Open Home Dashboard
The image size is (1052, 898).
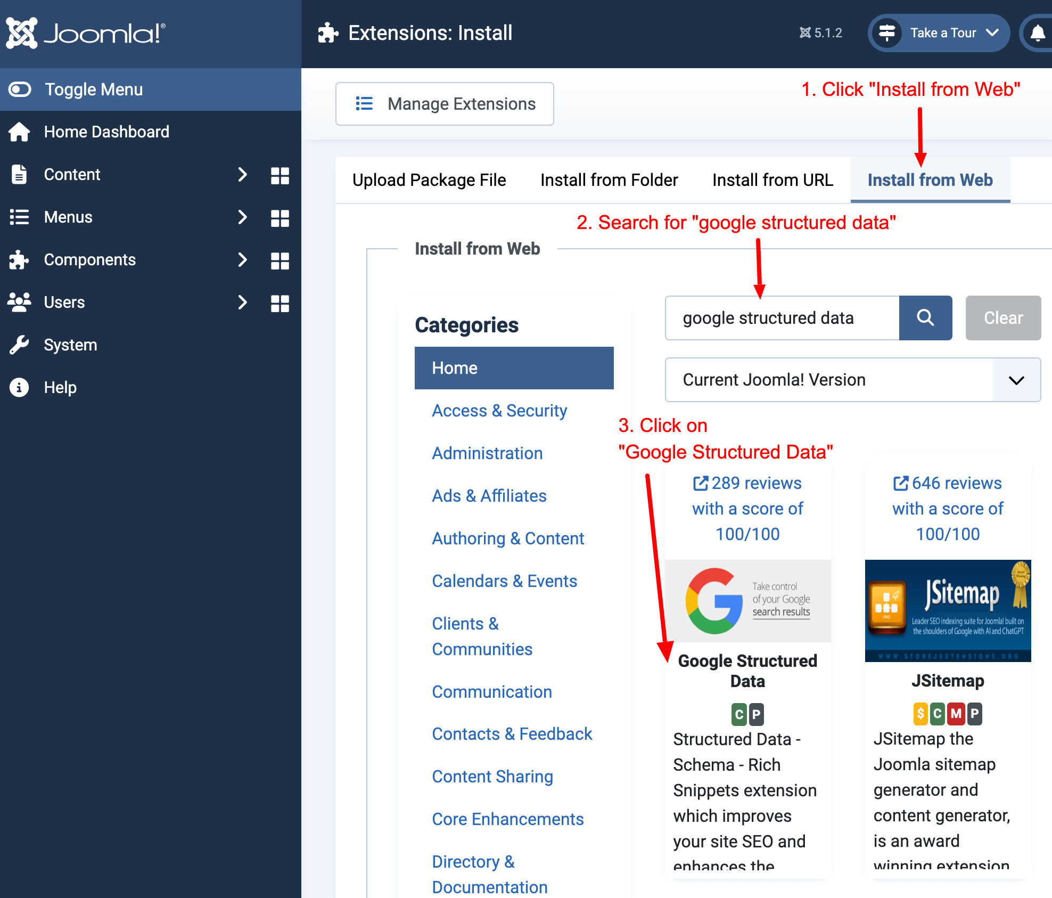click(x=106, y=132)
